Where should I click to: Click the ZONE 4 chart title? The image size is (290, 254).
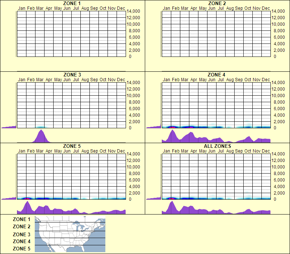click(217, 75)
